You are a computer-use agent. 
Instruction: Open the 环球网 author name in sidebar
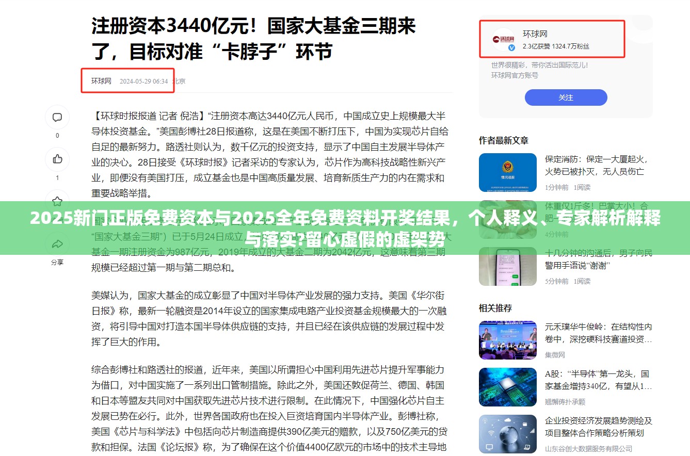tap(535, 34)
